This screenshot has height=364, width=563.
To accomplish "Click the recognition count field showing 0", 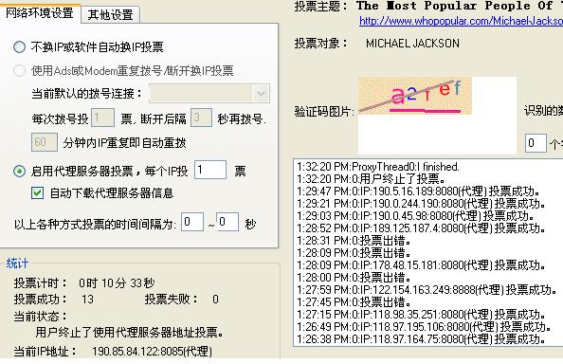I will [536, 143].
